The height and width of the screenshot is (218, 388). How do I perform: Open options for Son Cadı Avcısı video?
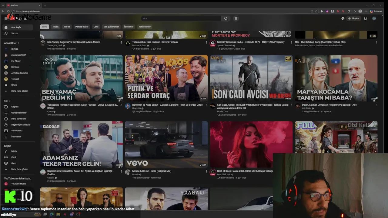(x=291, y=105)
